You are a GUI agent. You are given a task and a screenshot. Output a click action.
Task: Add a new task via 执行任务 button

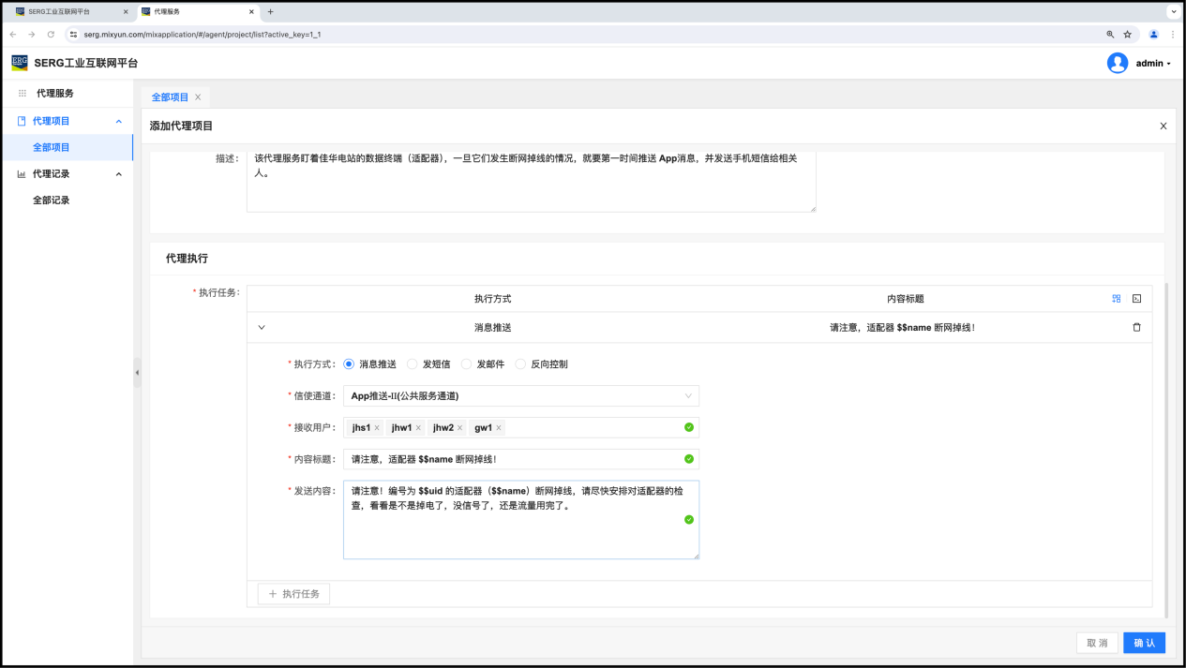[293, 594]
